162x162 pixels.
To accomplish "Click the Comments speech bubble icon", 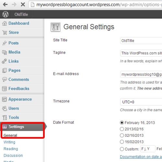I will coord(5,79).
